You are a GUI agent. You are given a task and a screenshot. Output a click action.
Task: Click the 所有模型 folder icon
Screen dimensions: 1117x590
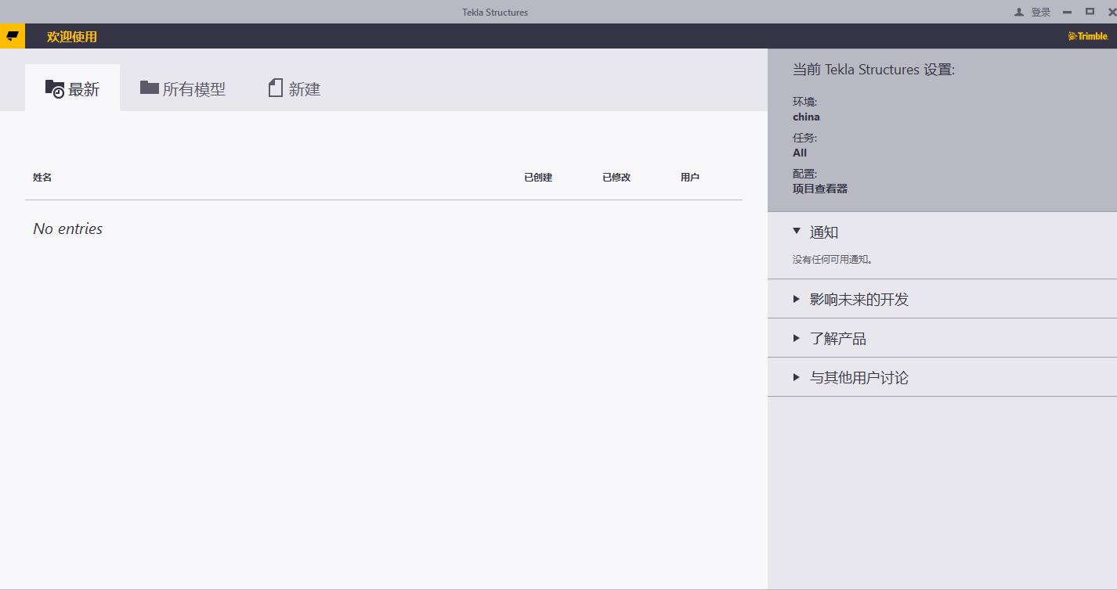pyautogui.click(x=150, y=87)
